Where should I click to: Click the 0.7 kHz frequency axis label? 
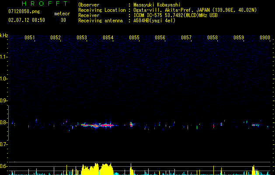pyautogui.click(x=3, y=144)
